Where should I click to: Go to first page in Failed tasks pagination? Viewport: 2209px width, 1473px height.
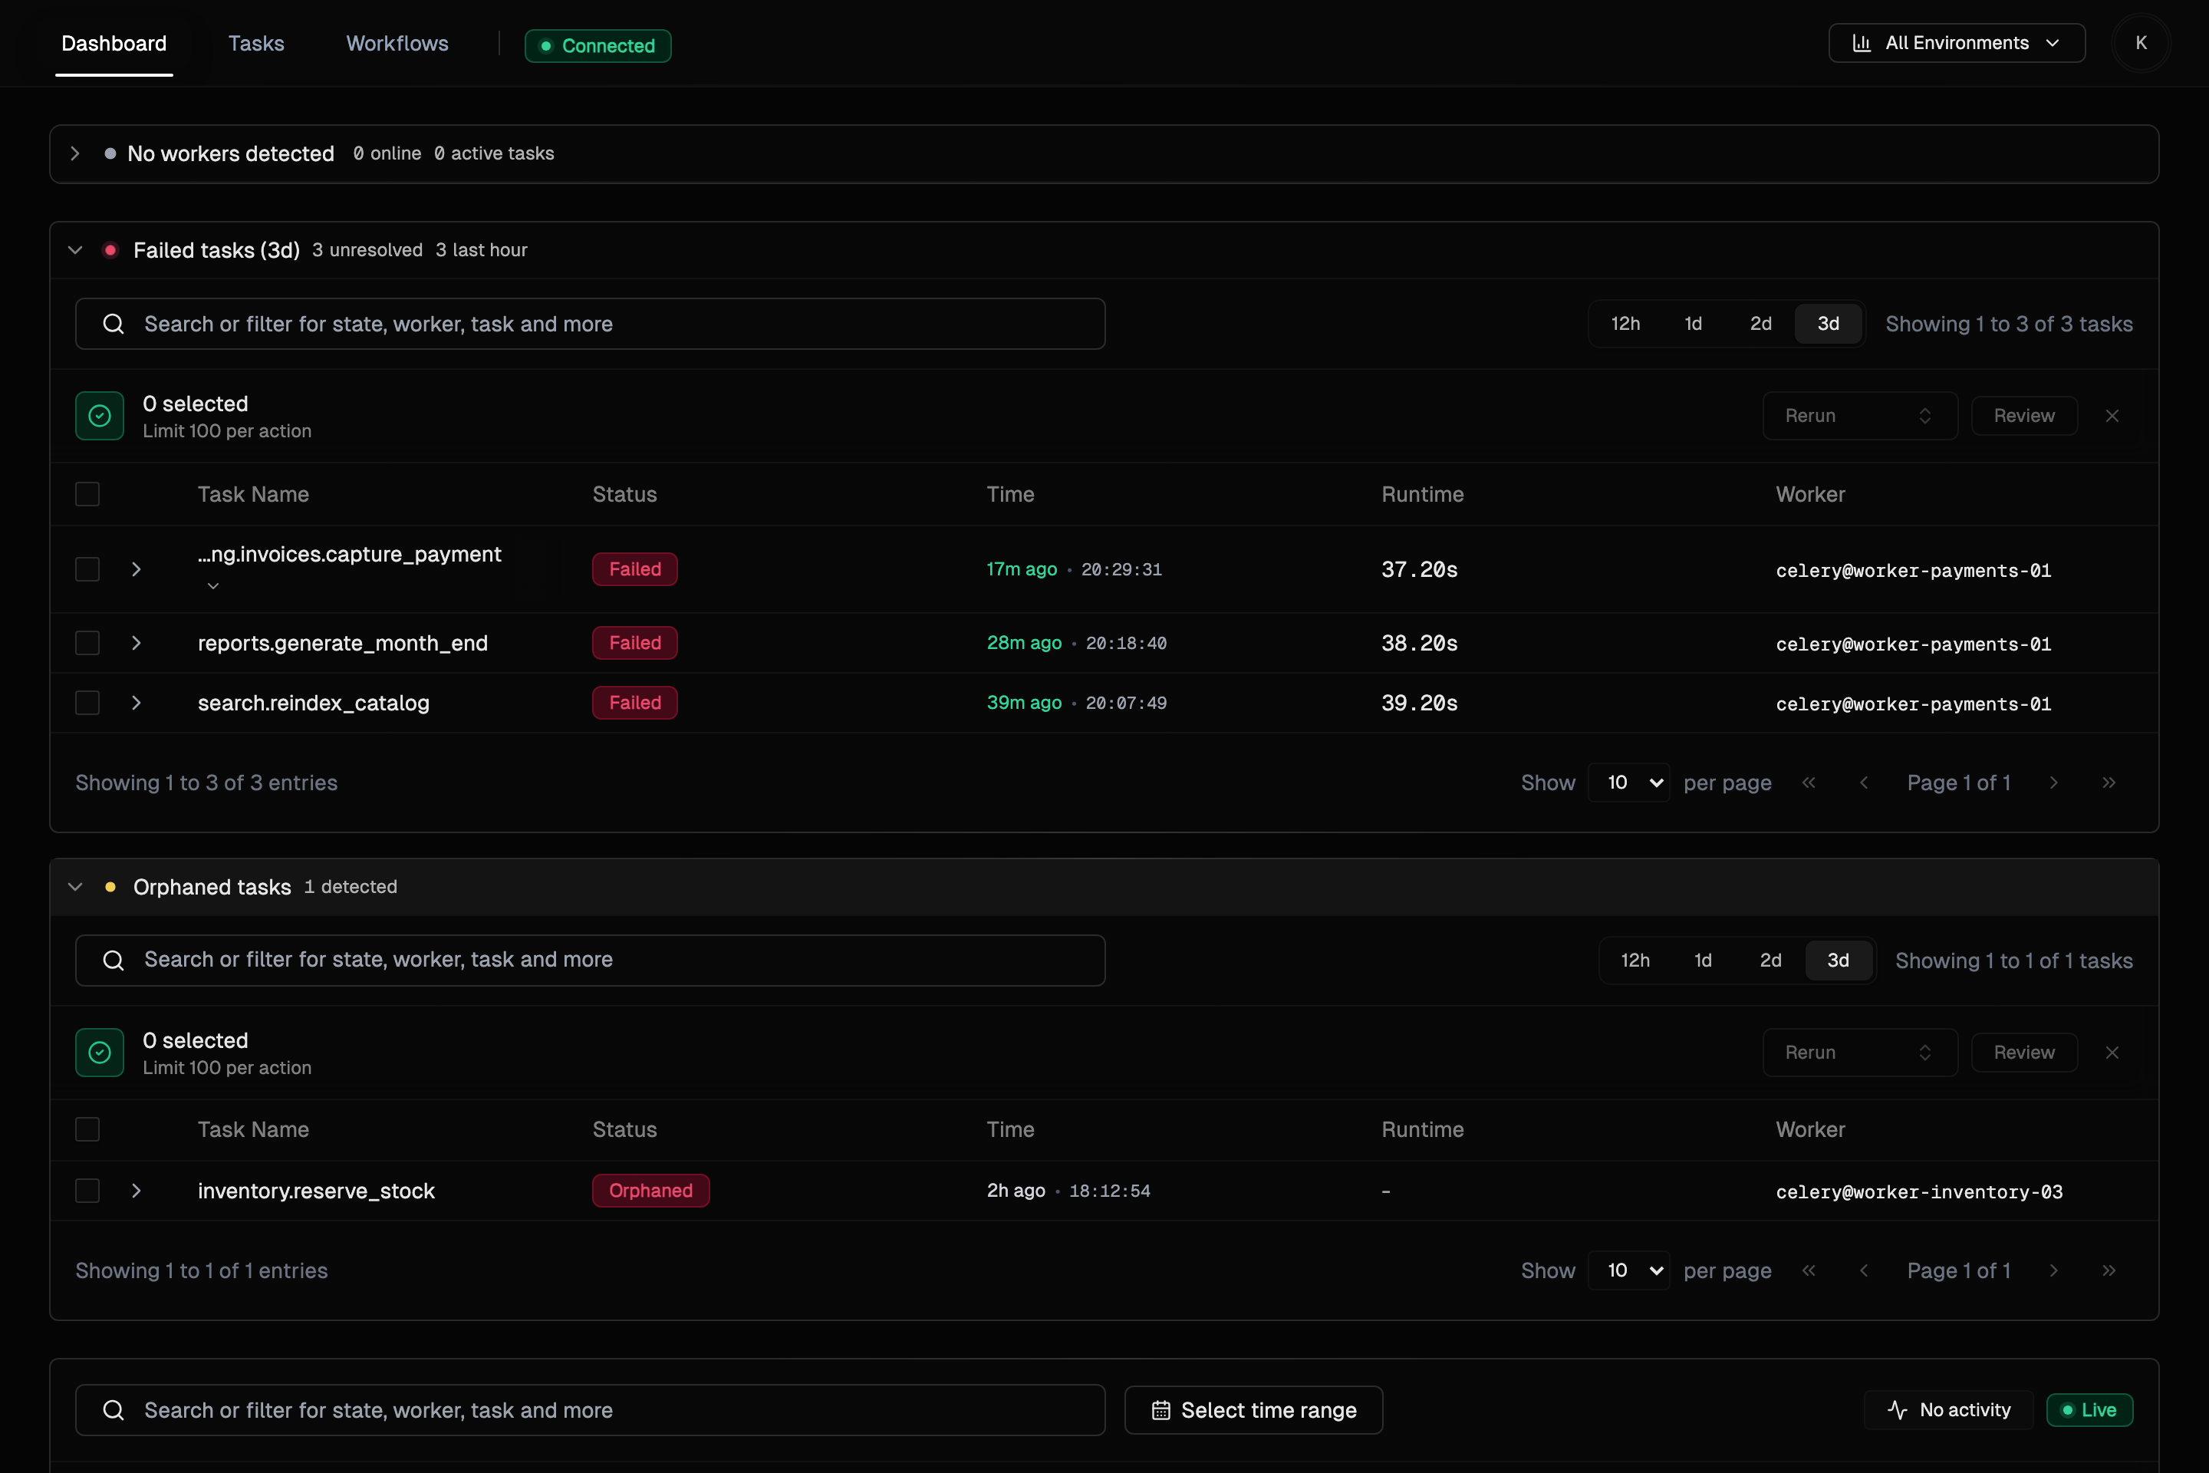coord(1809,783)
